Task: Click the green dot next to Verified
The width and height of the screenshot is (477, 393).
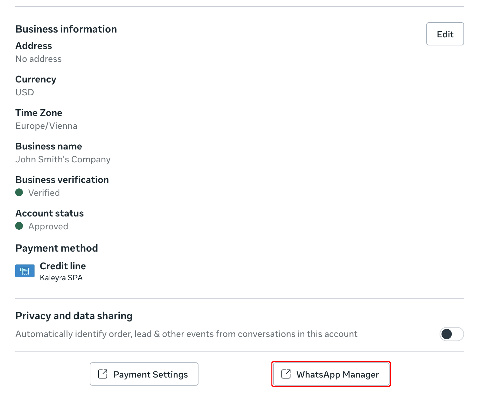Action: click(x=19, y=193)
